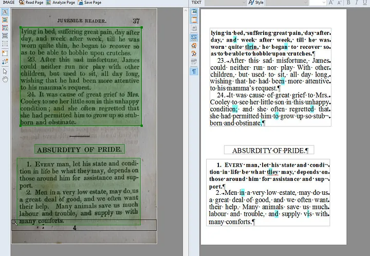Toggle the æ uncertain-characters highlight icon

point(194,38)
